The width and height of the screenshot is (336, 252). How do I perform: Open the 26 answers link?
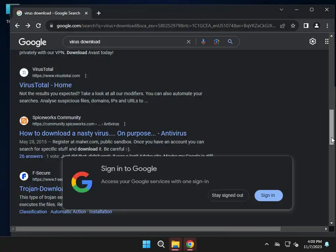(31, 156)
